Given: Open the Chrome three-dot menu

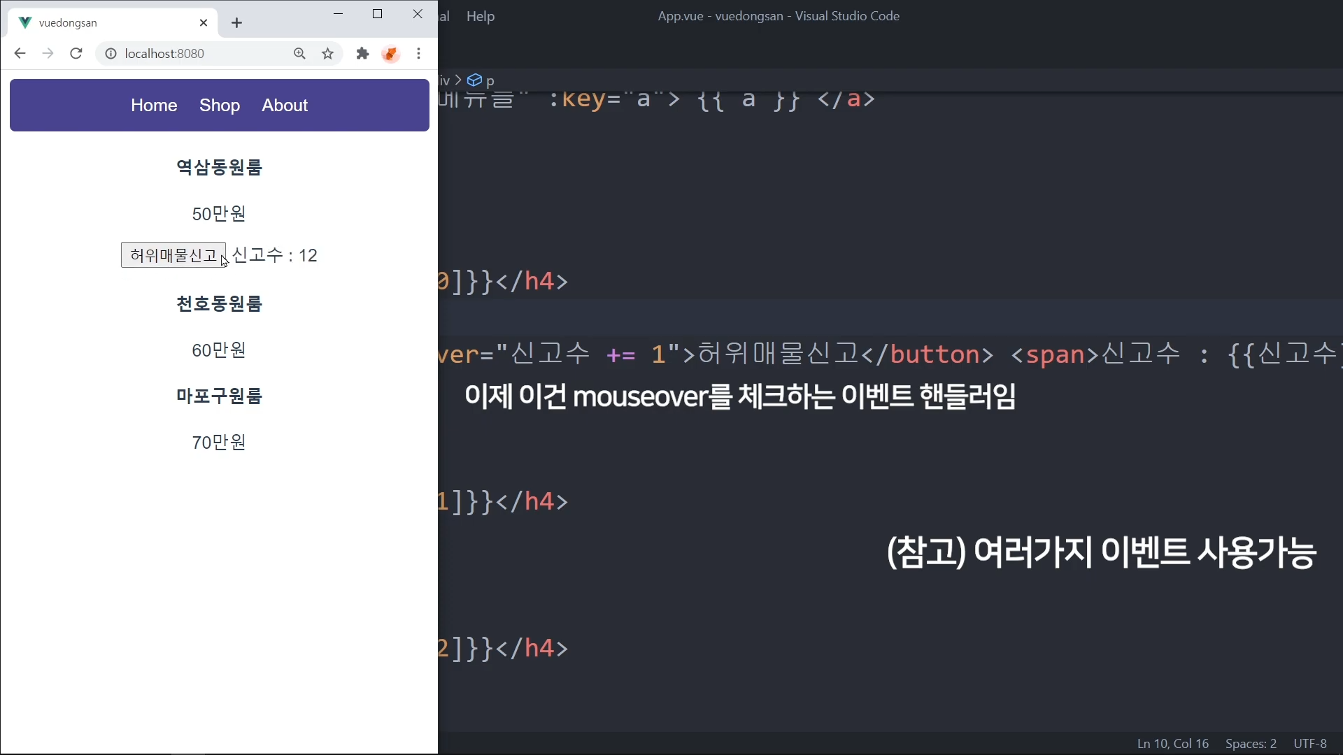Looking at the screenshot, I should click(x=418, y=54).
